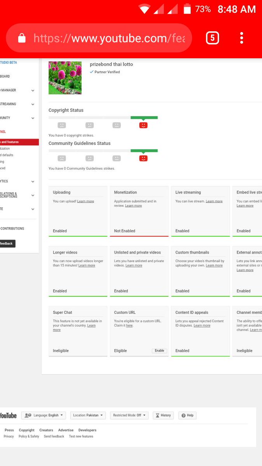Click the History button in footer

click(163, 415)
